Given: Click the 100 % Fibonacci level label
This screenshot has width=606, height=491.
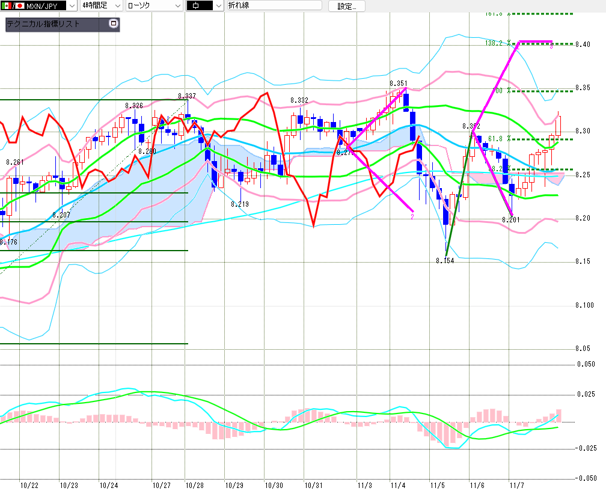Looking at the screenshot, I should [x=498, y=91].
